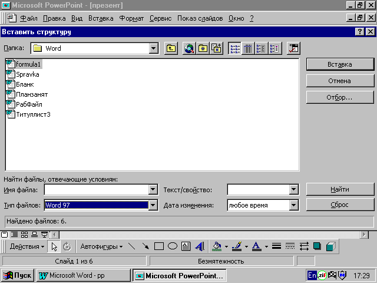Open the Favorites folder icon
Screen dimensions: 377x283
click(203, 48)
